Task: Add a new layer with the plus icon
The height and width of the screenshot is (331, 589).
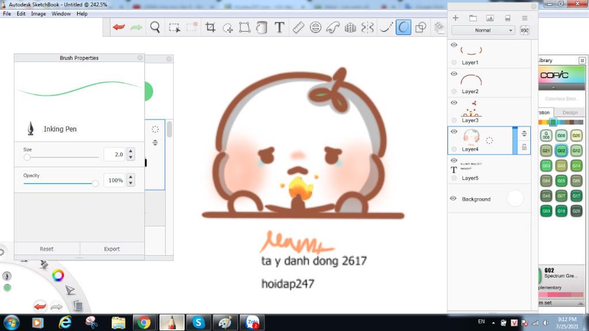Action: pyautogui.click(x=456, y=18)
